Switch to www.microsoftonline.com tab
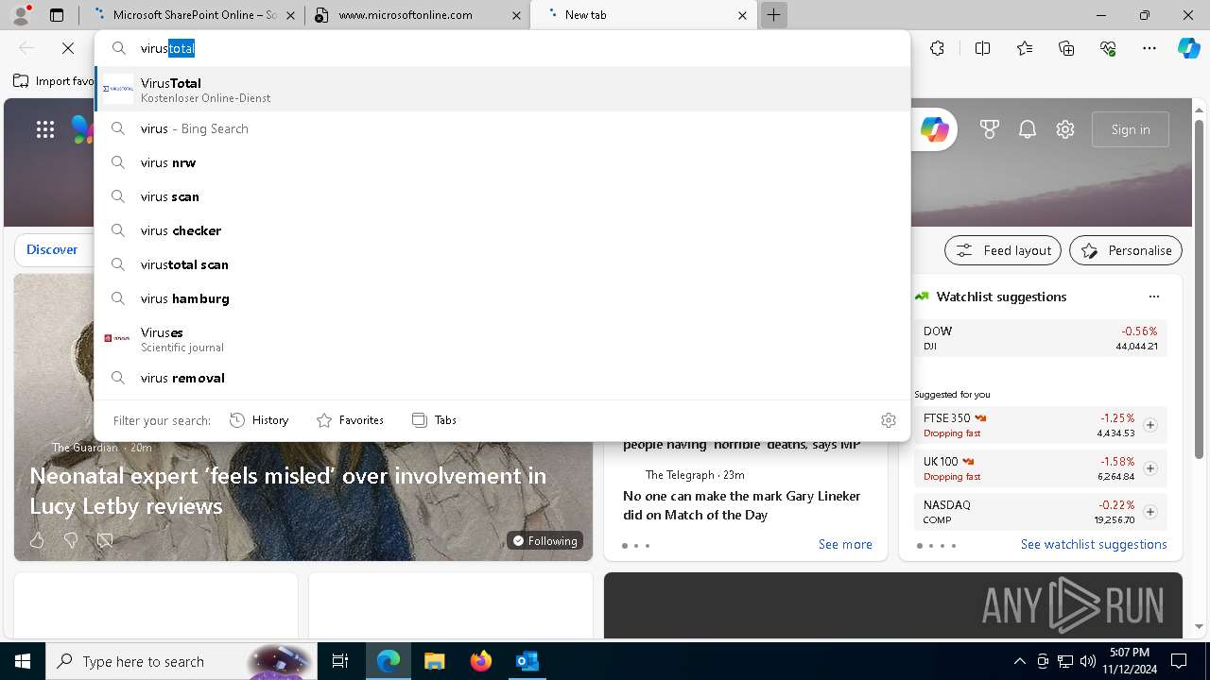The width and height of the screenshot is (1210, 680). tap(417, 15)
